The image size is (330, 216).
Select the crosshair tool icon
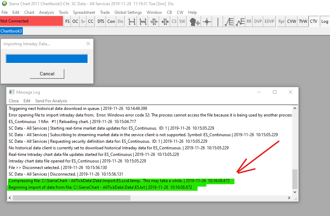point(207,21)
